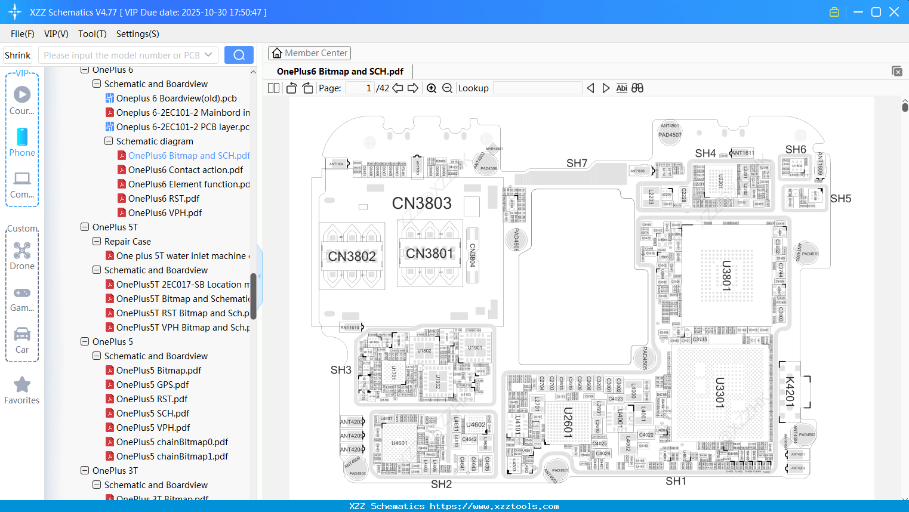This screenshot has height=512, width=909.
Task: Open OnePlus5T 2EC017-SB Location file
Action: (x=183, y=285)
